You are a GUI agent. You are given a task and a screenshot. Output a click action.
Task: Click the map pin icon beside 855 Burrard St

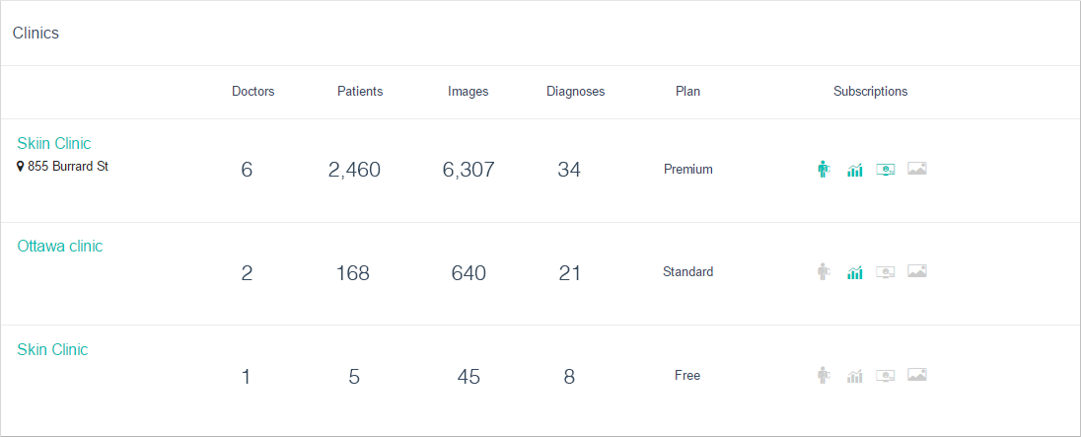[x=21, y=167]
